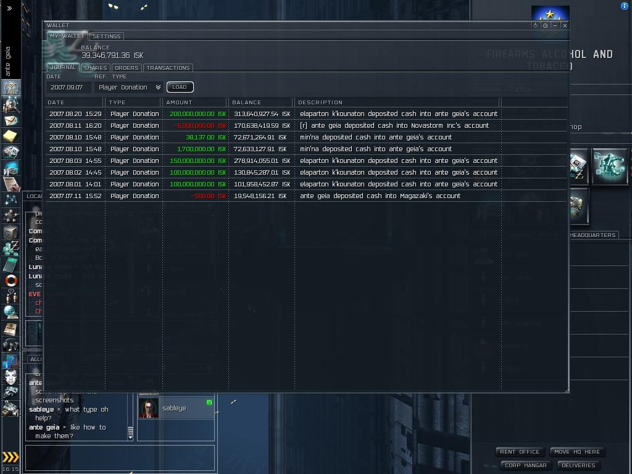The image size is (632, 474).
Task: Select the -500.00 ISK Magazaki entry
Action: click(306, 196)
